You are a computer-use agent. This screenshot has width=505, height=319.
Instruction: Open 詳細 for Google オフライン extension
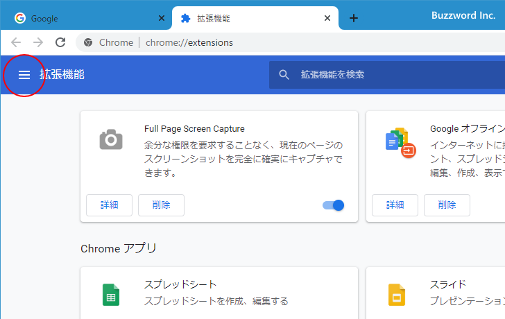[x=395, y=205]
